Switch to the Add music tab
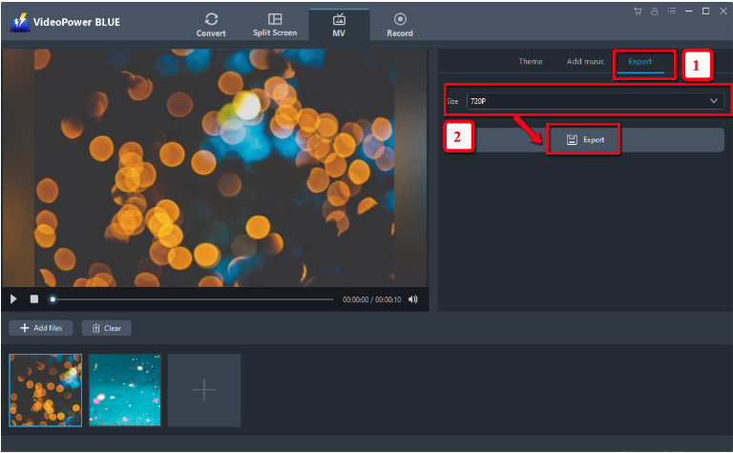 [585, 61]
